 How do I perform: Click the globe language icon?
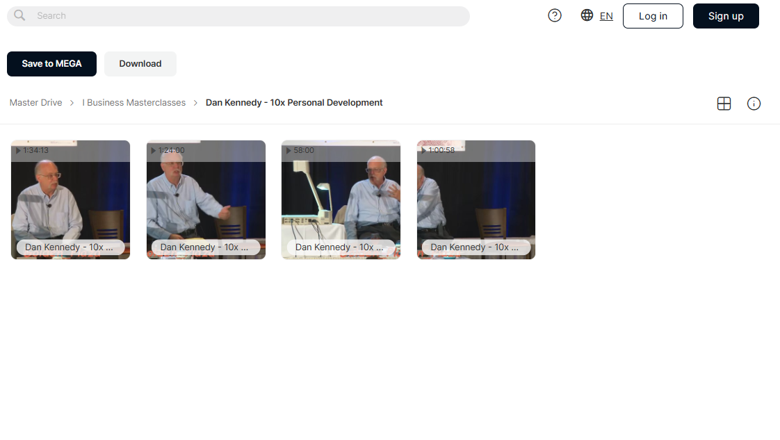click(587, 15)
